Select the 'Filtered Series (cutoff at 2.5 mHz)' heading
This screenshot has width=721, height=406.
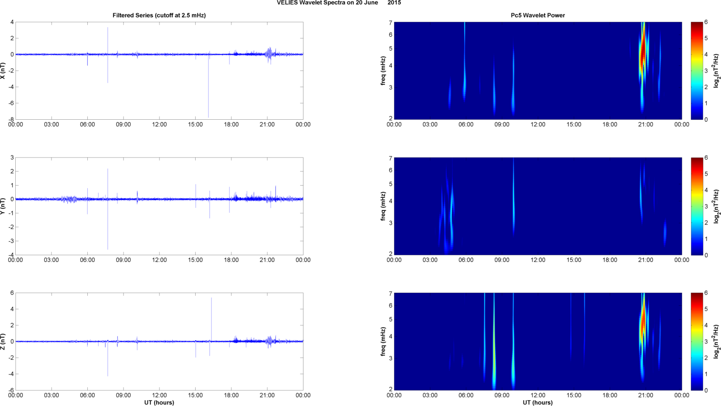click(159, 15)
